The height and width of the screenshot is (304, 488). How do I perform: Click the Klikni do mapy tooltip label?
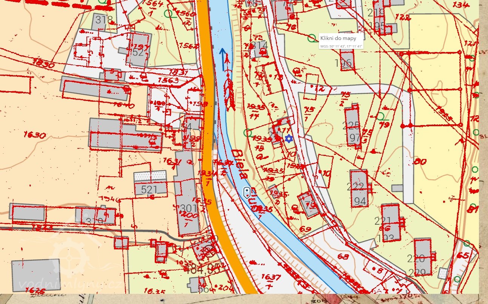click(x=337, y=38)
